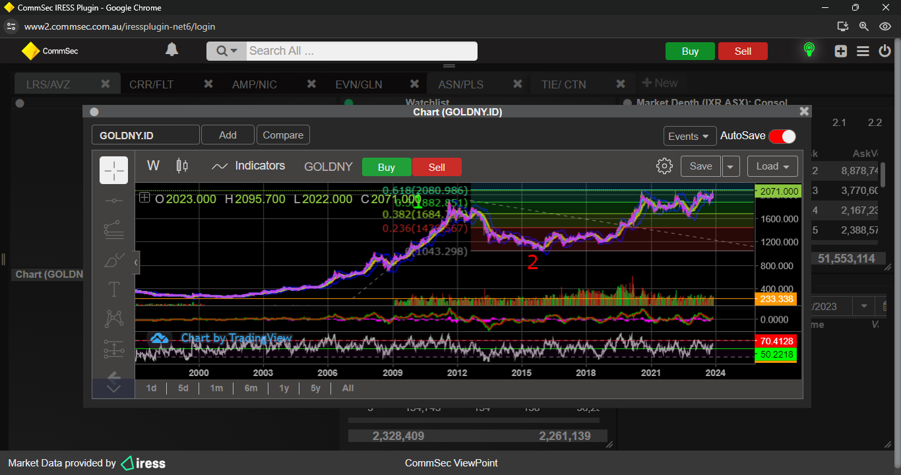Open the Indicators menu
Viewport: 901px width, 475px height.
click(248, 166)
